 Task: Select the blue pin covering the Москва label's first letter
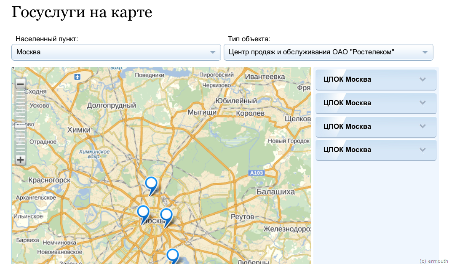[143, 214]
